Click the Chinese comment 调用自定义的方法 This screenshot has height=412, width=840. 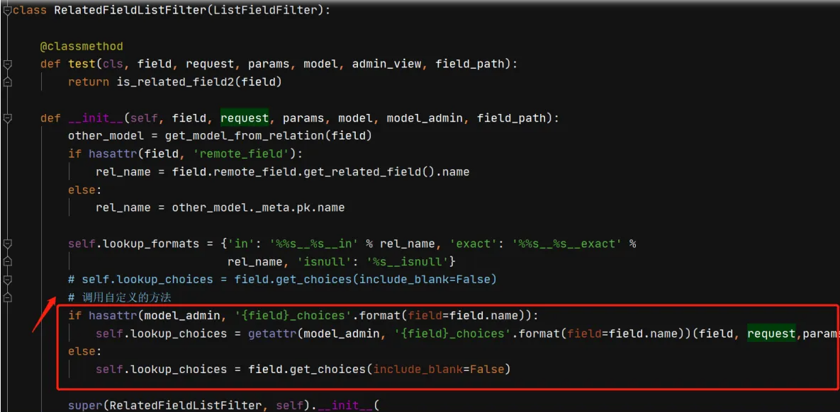[126, 297]
